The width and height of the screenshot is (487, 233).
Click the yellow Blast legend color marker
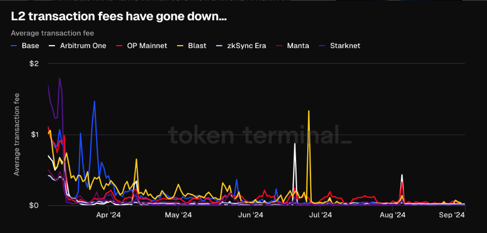click(x=178, y=46)
